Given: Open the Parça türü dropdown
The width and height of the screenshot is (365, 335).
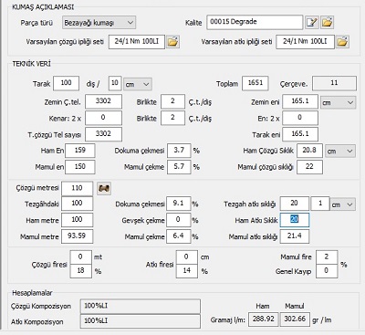Looking at the screenshot, I should tap(99, 23).
